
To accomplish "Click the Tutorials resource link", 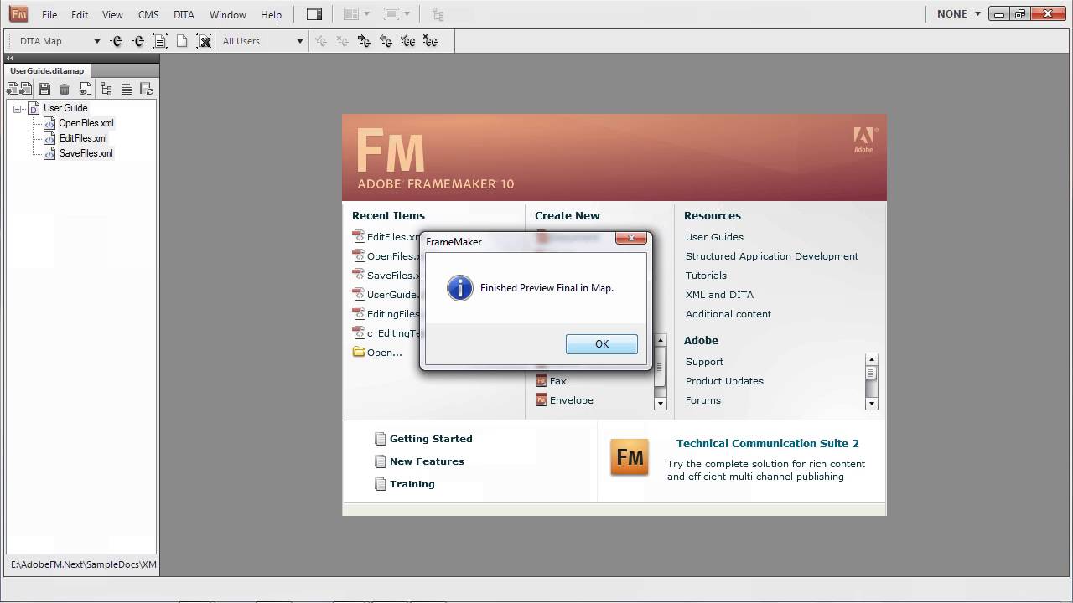I will 706,276.
